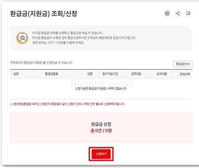Click the 신청가능한 환급금 내역이 없습니다 message

point(101,88)
